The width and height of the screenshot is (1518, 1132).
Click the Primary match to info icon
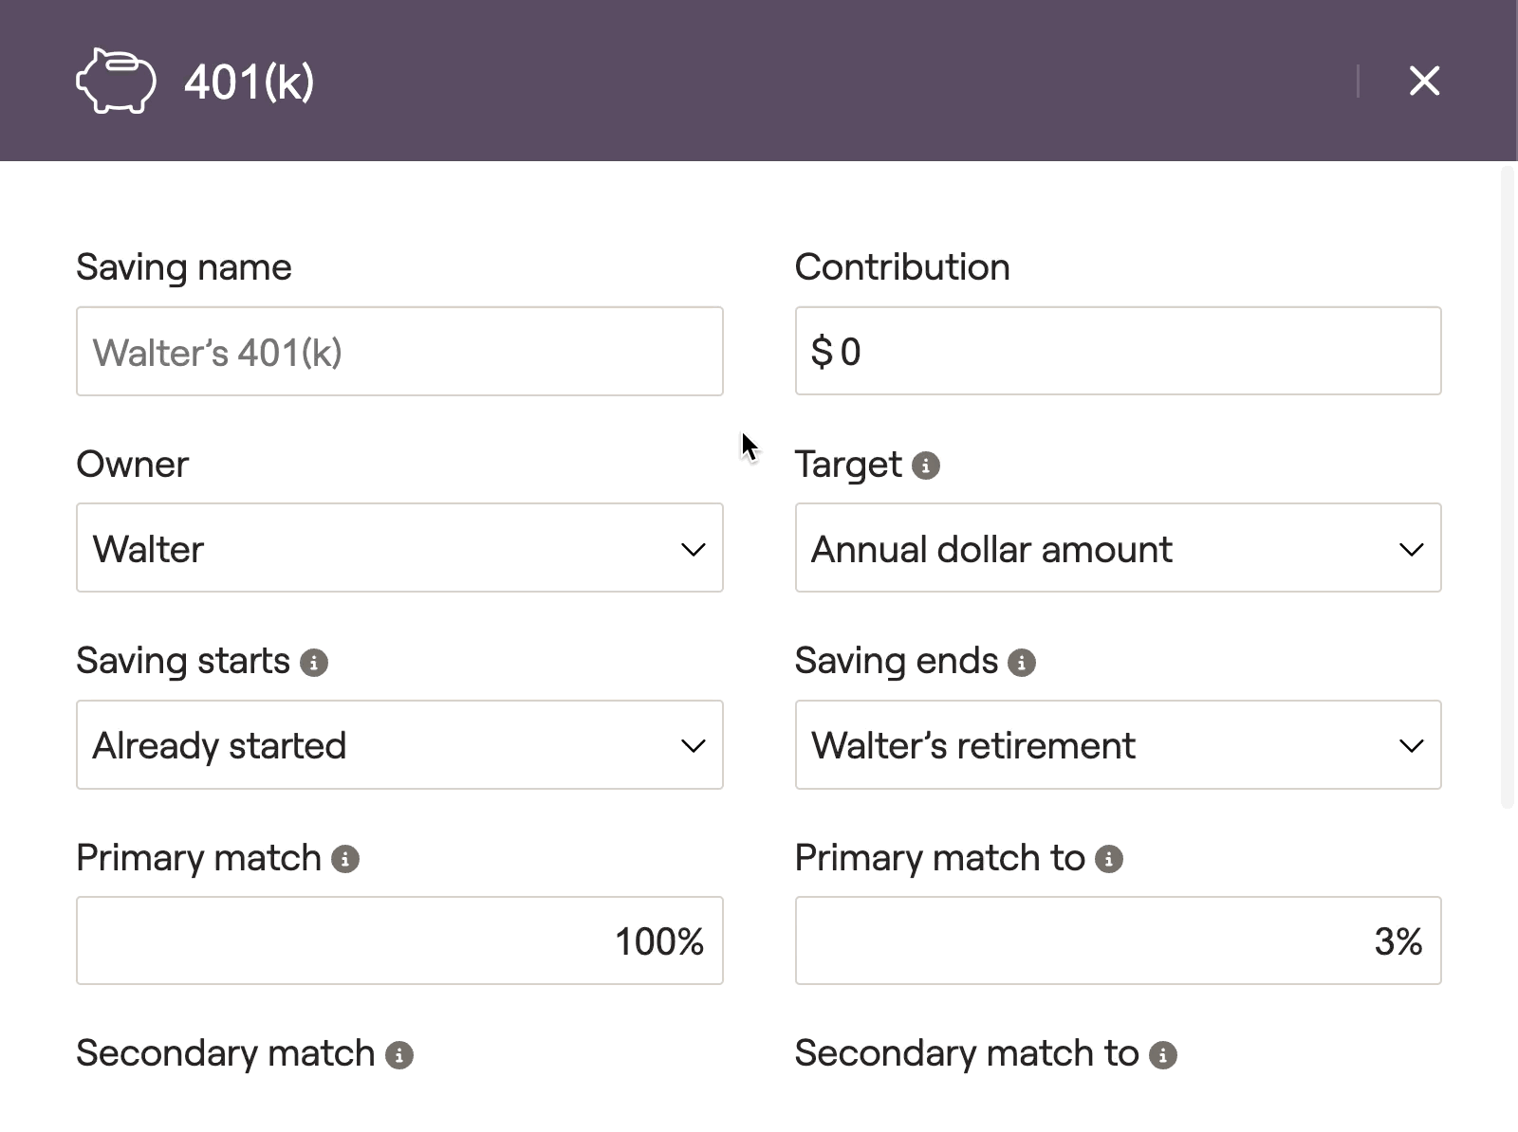click(1109, 859)
